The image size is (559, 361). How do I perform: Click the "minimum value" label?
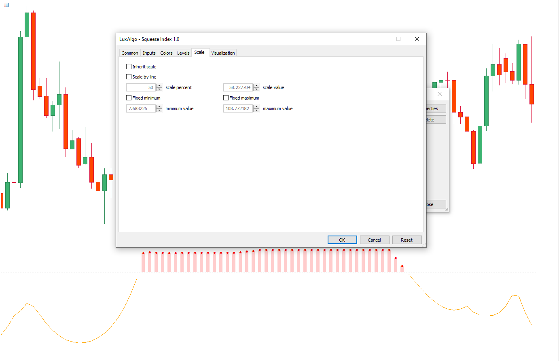coord(180,108)
